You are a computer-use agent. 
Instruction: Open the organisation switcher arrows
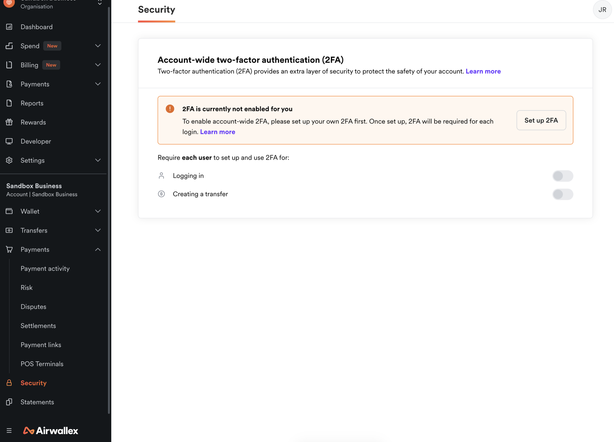point(100,3)
